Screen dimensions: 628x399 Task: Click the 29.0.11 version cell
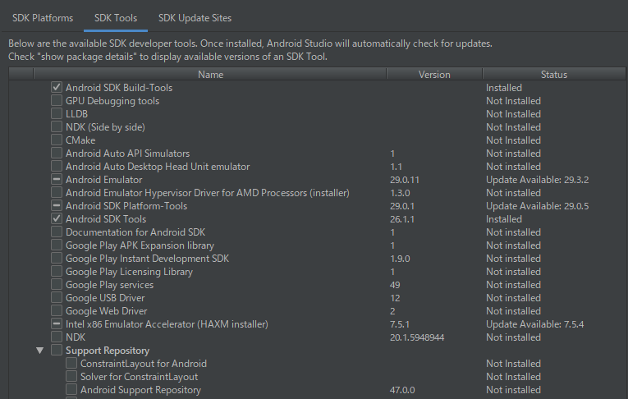(405, 180)
